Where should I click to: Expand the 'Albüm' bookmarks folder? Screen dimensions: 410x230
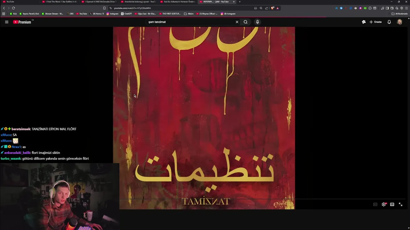(189, 14)
